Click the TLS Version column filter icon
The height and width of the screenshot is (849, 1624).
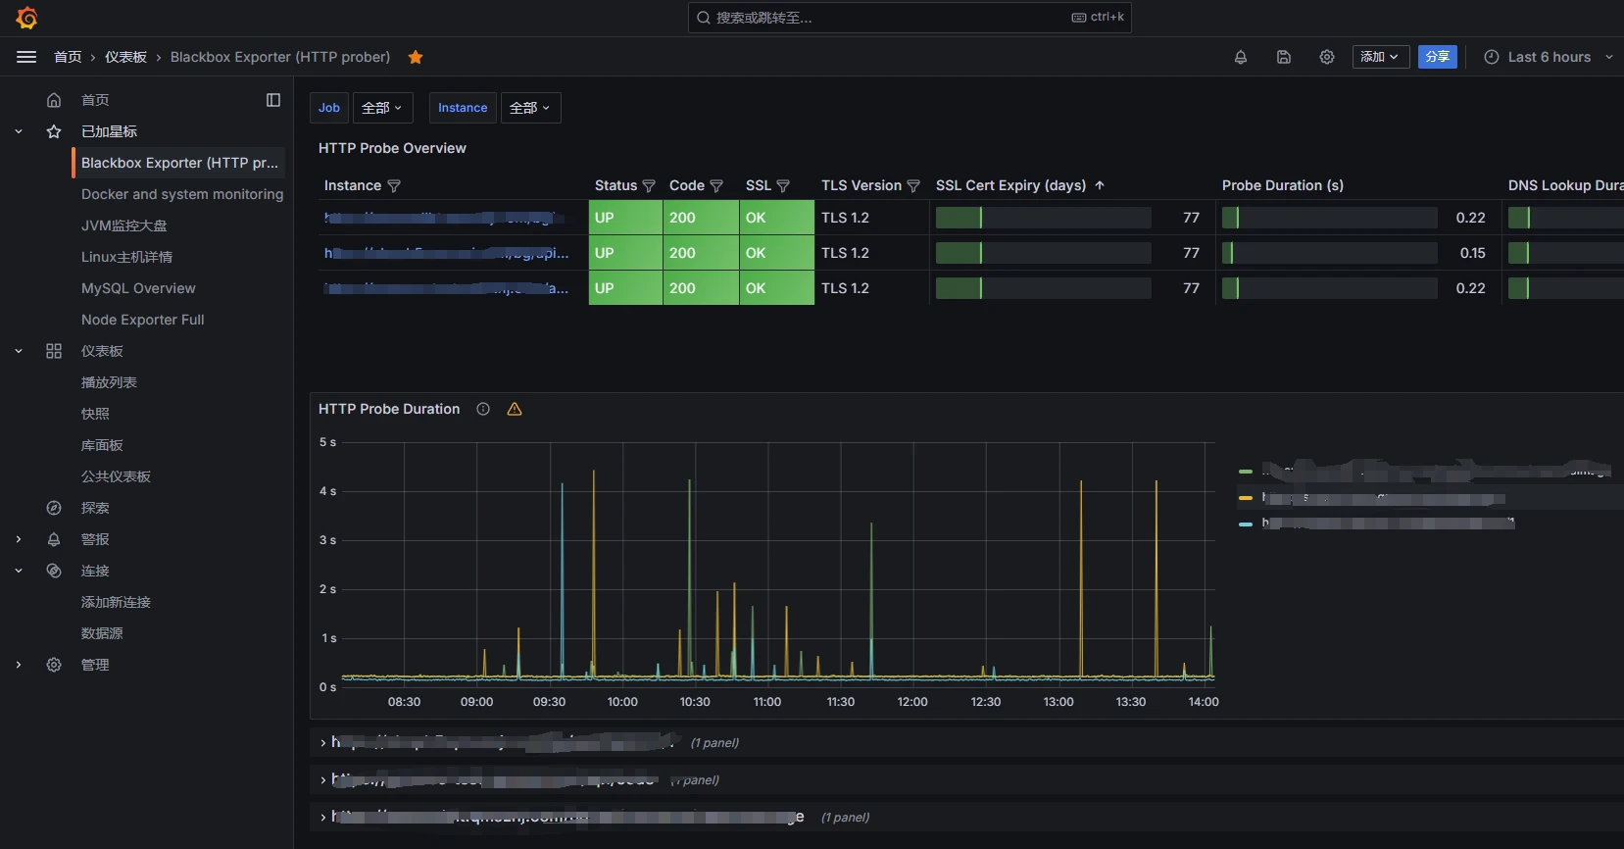pos(913,186)
